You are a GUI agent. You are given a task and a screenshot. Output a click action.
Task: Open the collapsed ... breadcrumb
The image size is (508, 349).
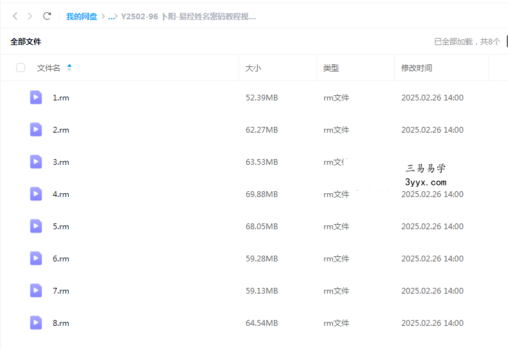[x=111, y=17]
